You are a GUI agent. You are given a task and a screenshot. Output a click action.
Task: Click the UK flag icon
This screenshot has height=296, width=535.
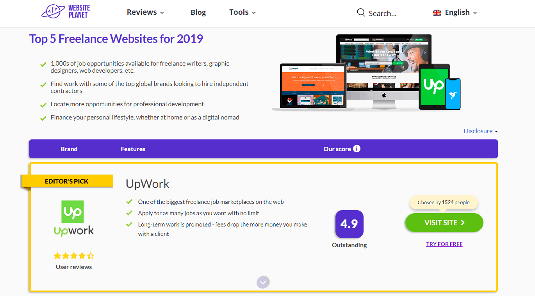(x=437, y=12)
